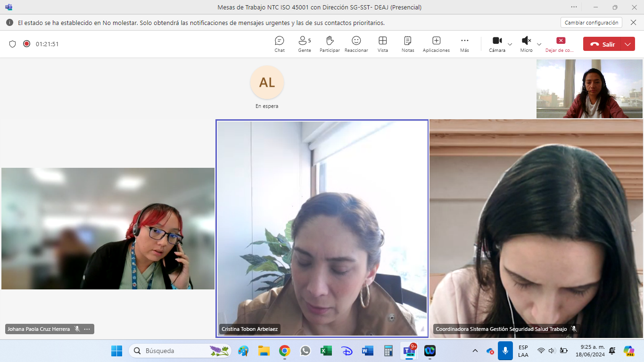This screenshot has height=362, width=644.
Task: Click the 01:21:51 meeting timer
Action: [x=47, y=44]
